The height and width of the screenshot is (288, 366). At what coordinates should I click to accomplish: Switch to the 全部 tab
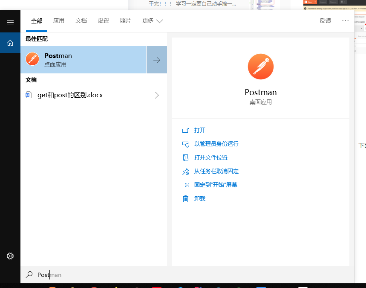point(37,21)
